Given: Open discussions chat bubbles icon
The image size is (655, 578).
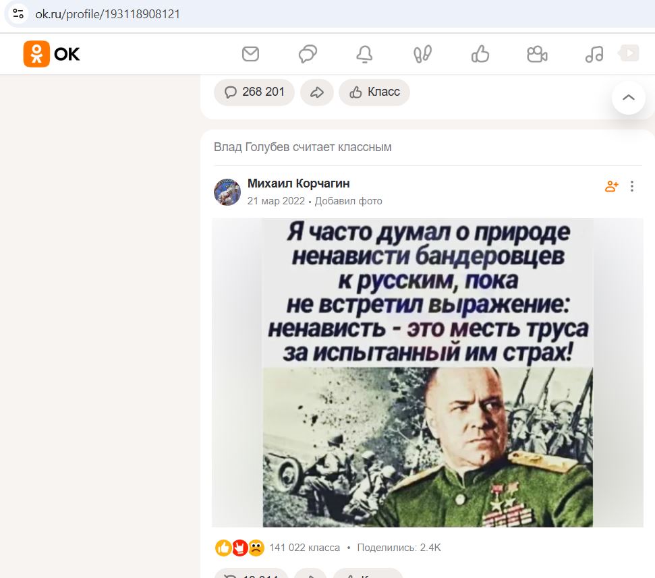Looking at the screenshot, I should point(308,54).
